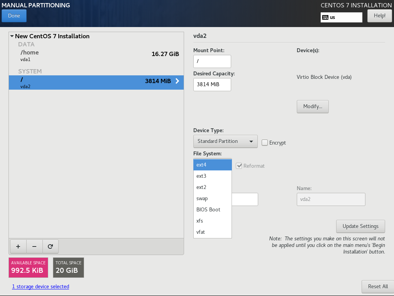Click the Update Settings button
Viewport: 394px width, 296px height.
click(360, 226)
